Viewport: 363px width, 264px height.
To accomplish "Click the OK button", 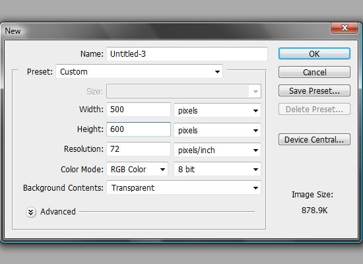I will [314, 53].
